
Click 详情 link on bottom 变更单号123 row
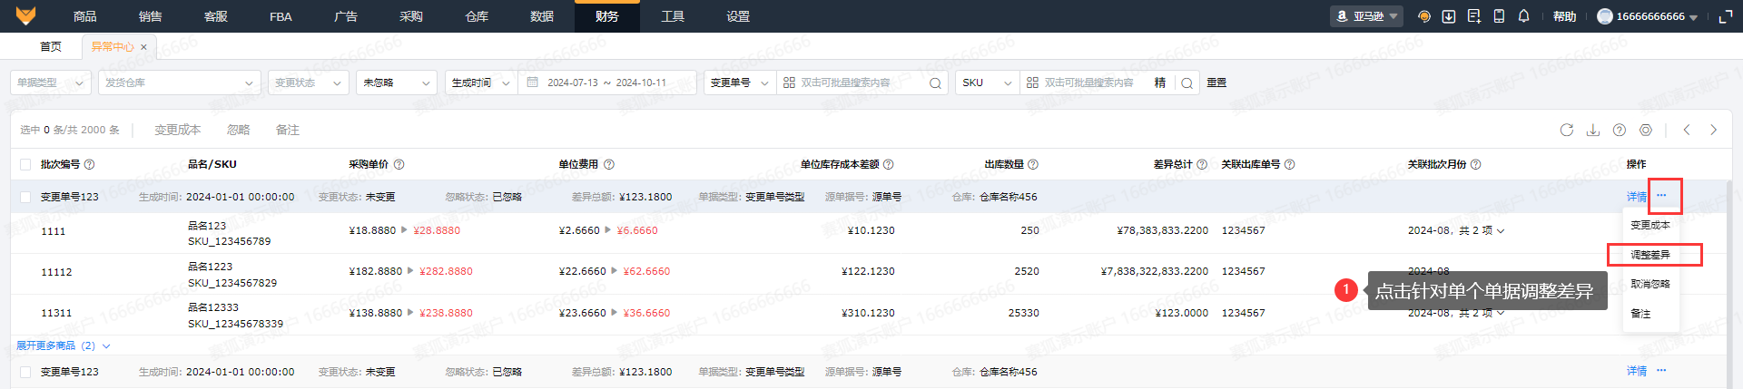(x=1637, y=371)
